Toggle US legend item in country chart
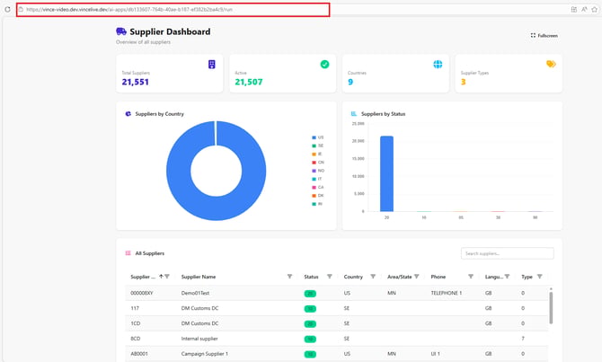The height and width of the screenshot is (362, 602). [318, 137]
